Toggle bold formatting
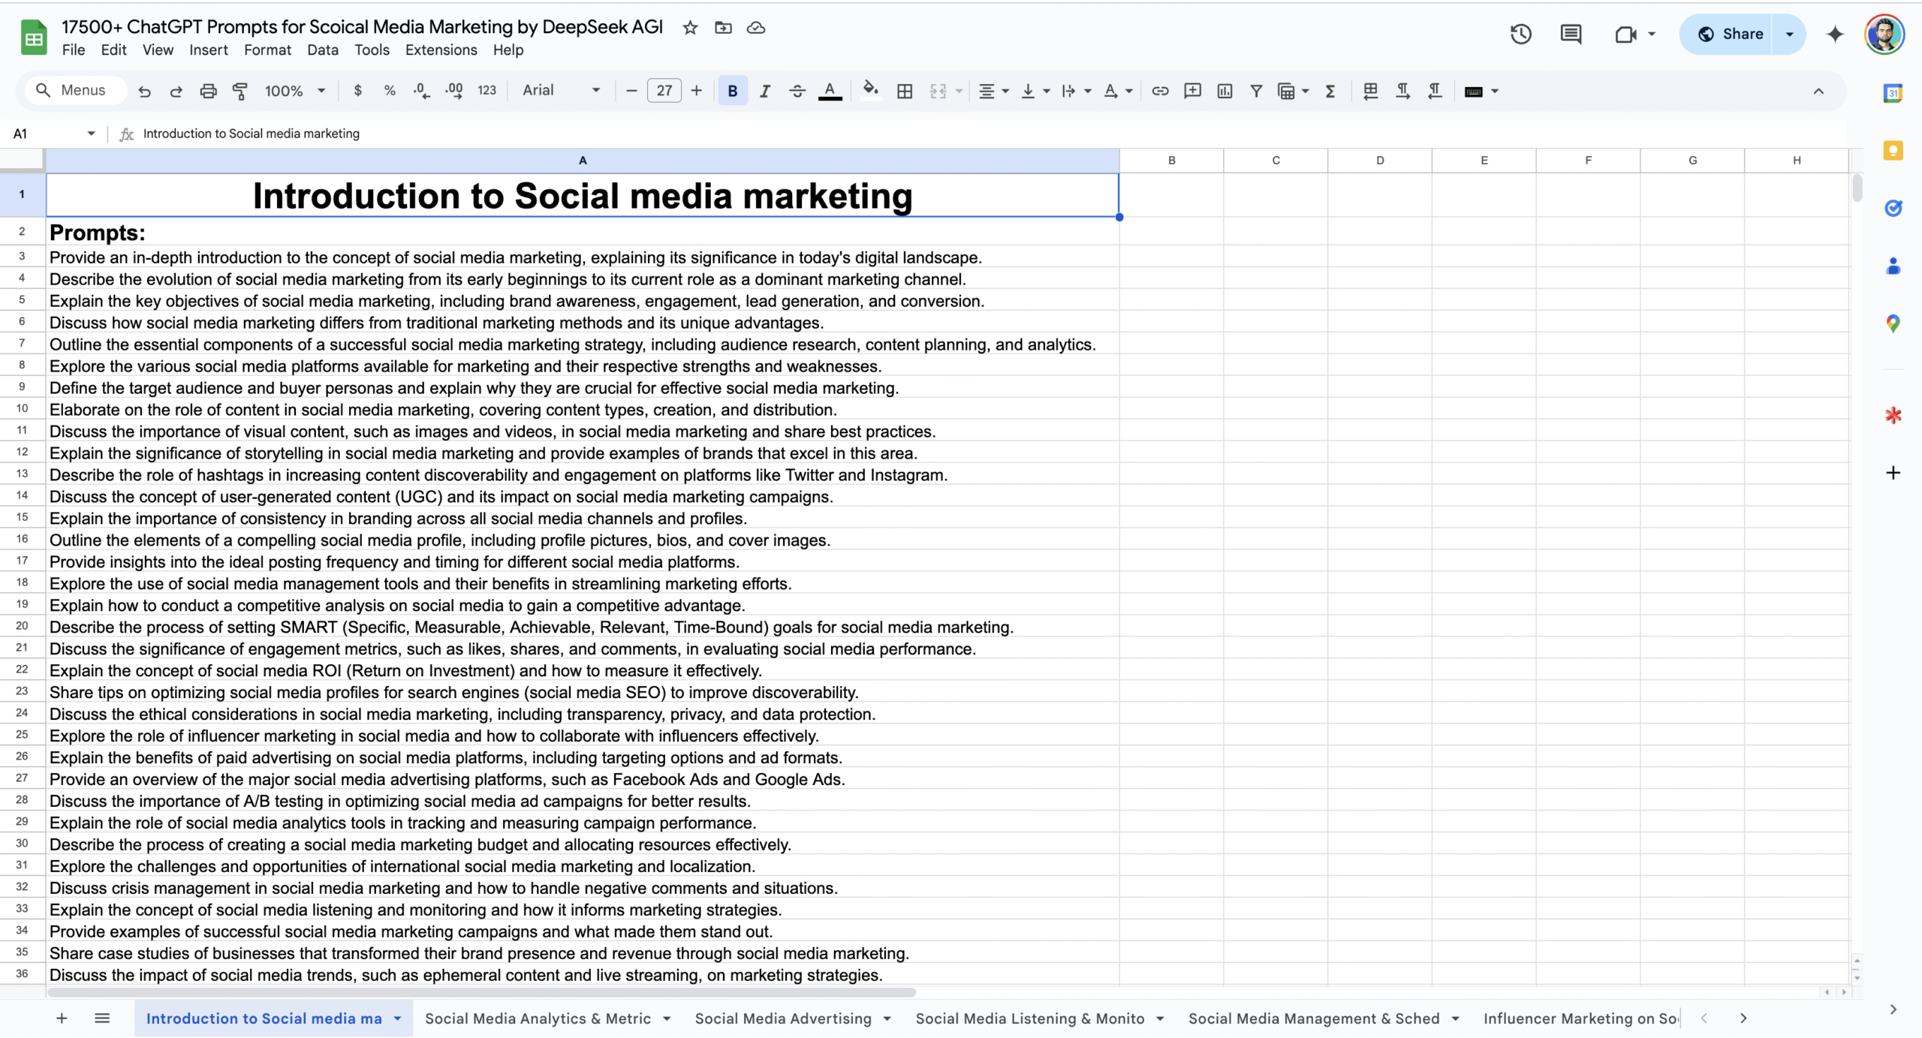The image size is (1922, 1038). [732, 90]
